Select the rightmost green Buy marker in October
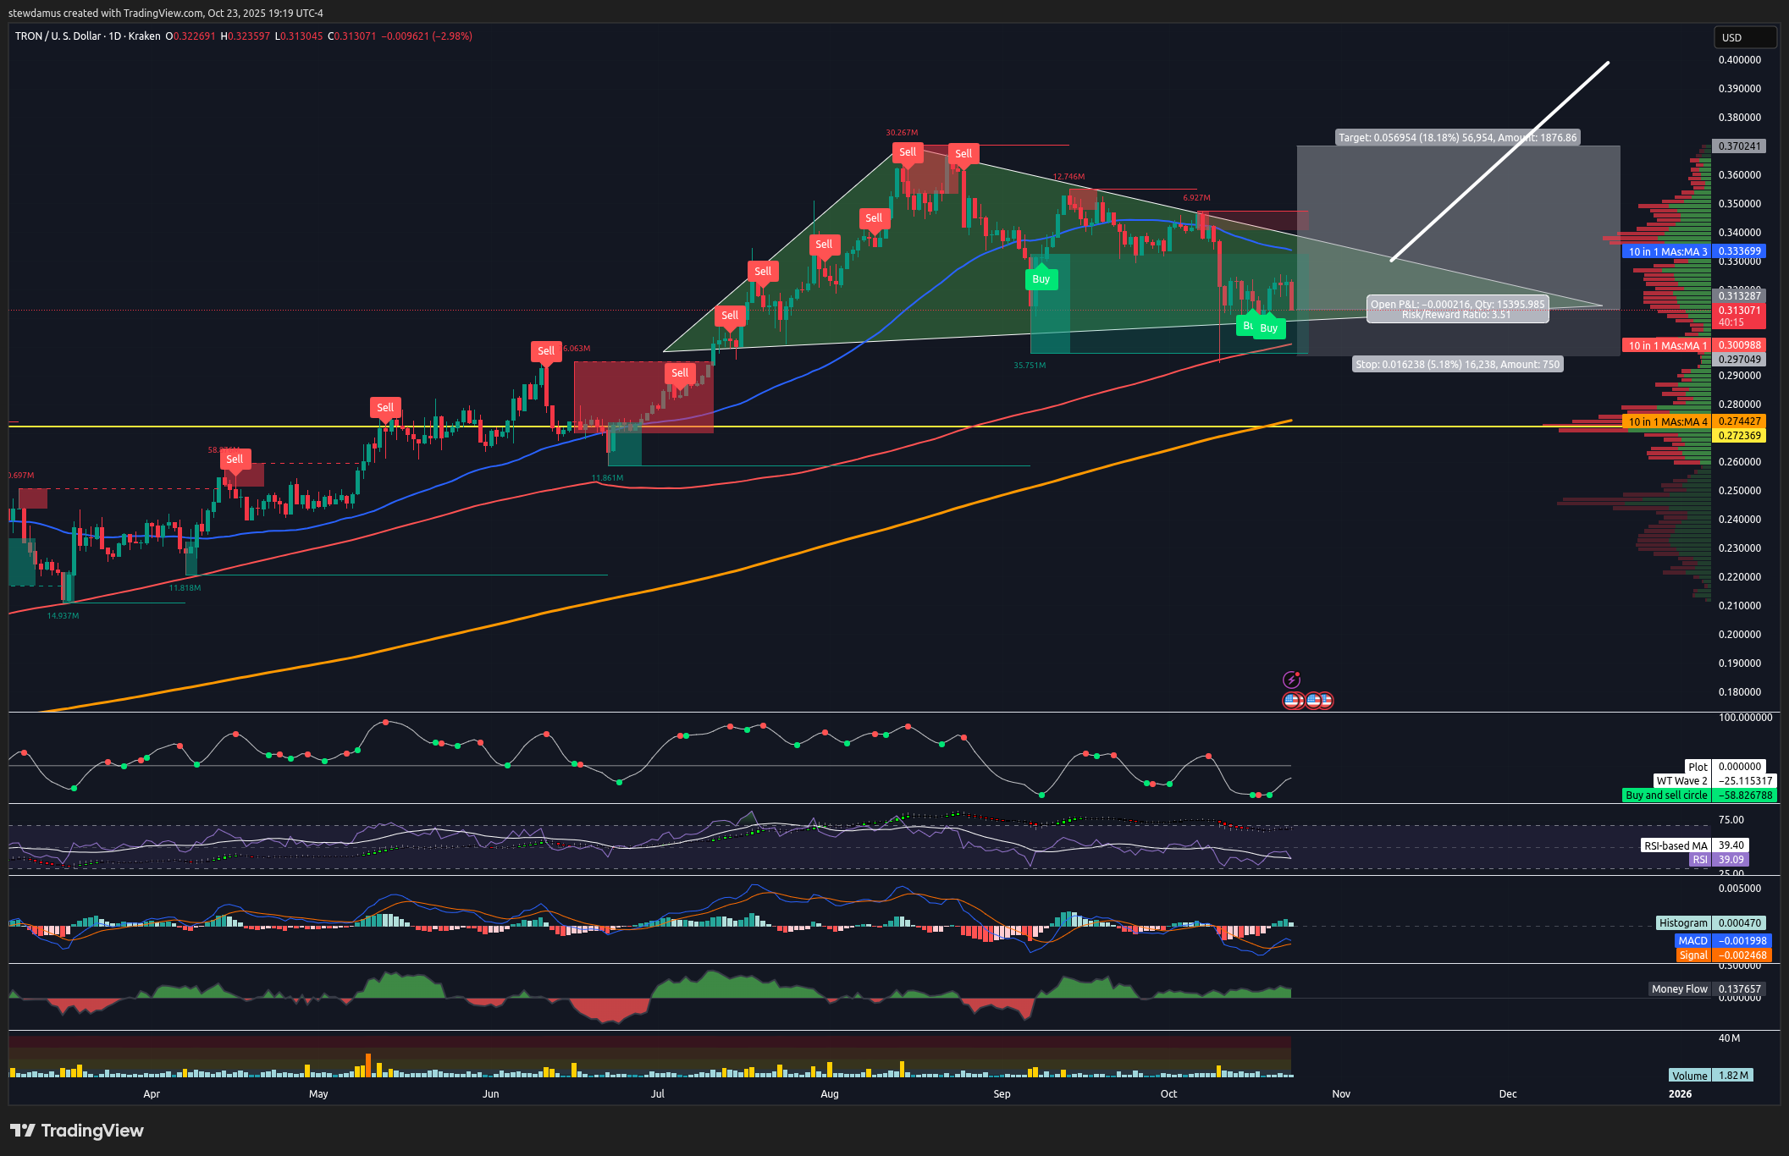The width and height of the screenshot is (1789, 1156). tap(1268, 328)
